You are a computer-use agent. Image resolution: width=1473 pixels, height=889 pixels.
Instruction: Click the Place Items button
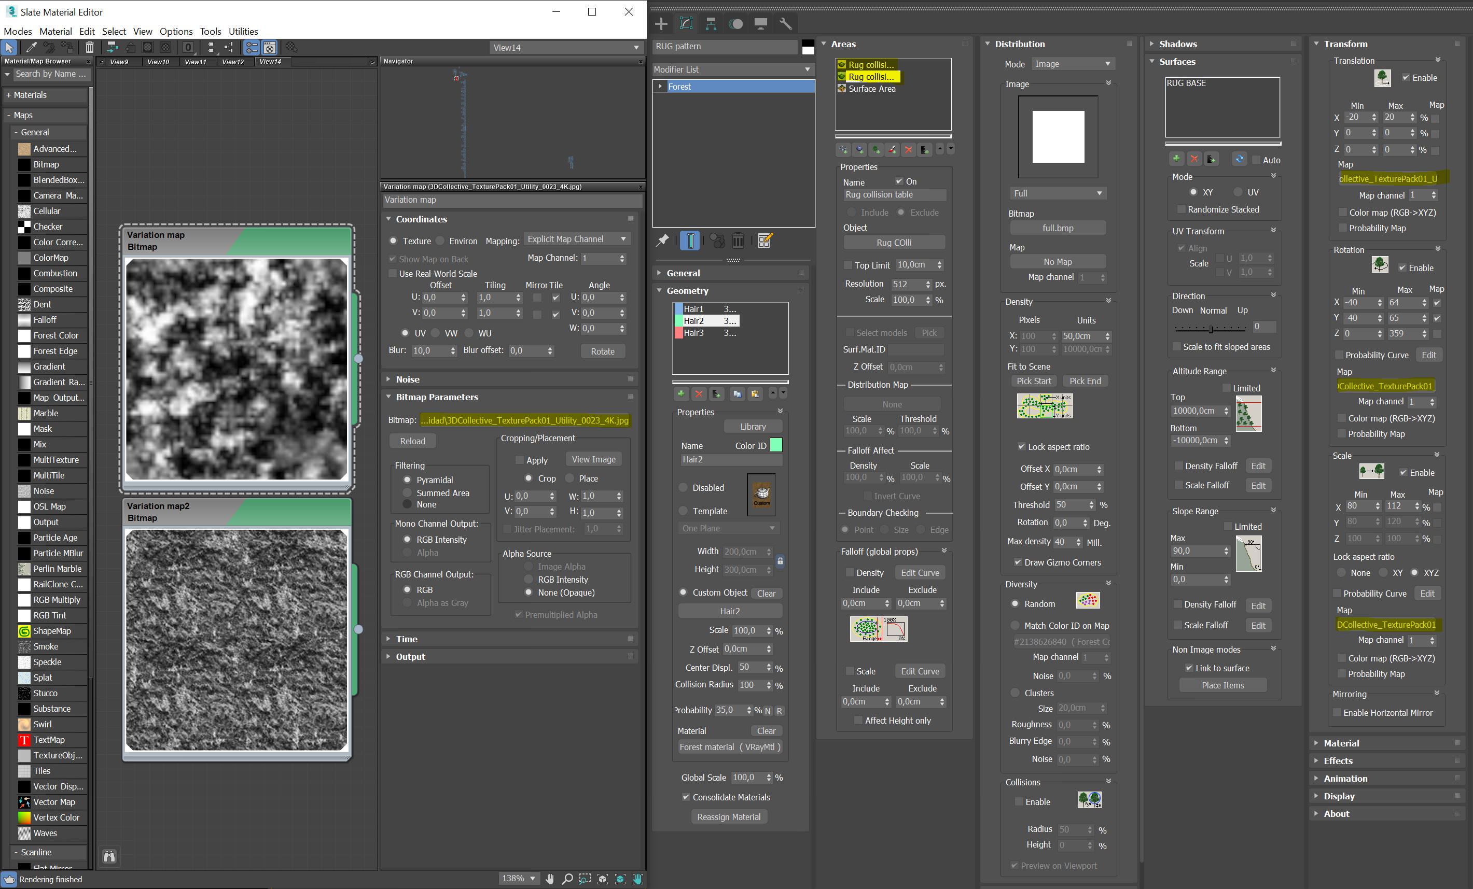[x=1222, y=685]
